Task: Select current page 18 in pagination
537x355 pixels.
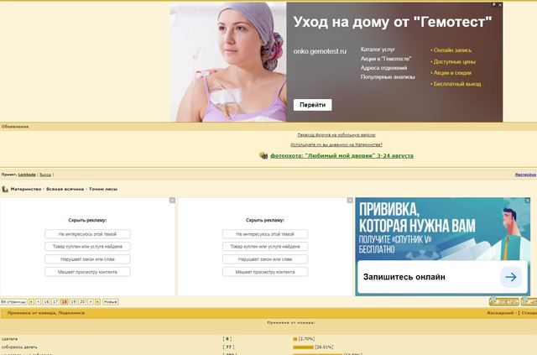Action: point(65,302)
